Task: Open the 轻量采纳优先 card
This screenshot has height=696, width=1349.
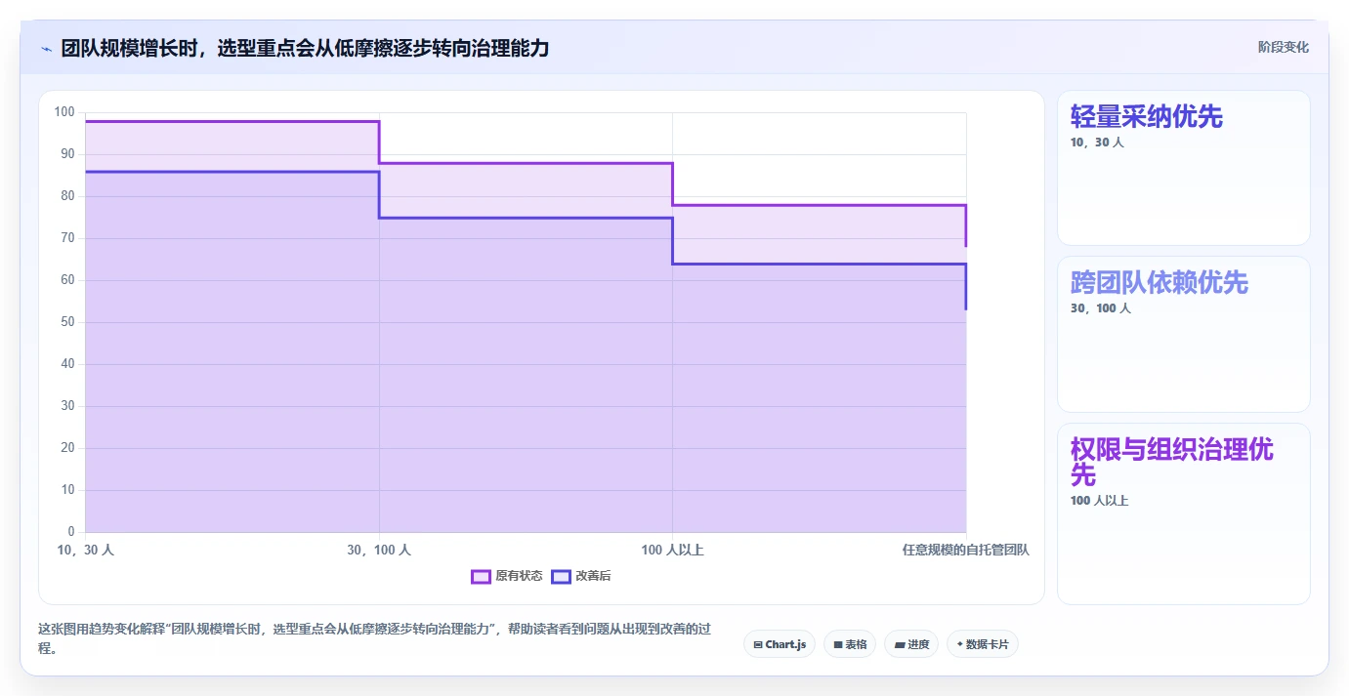Action: [1184, 168]
